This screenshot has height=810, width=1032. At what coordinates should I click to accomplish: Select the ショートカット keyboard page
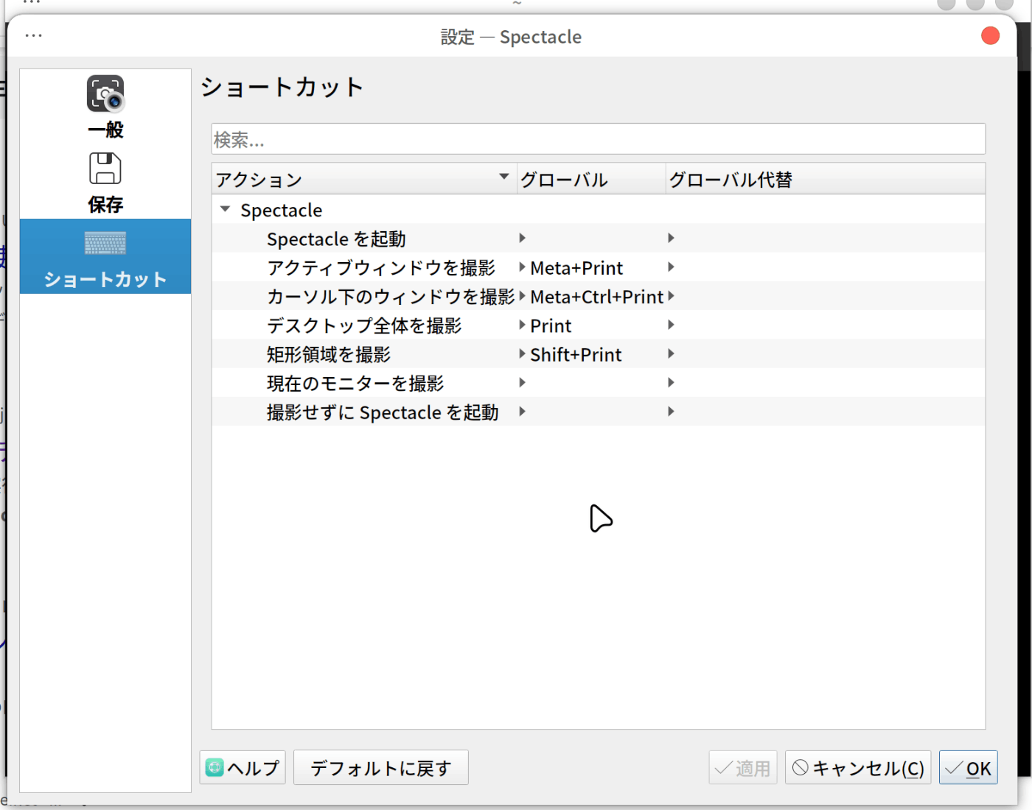(105, 256)
